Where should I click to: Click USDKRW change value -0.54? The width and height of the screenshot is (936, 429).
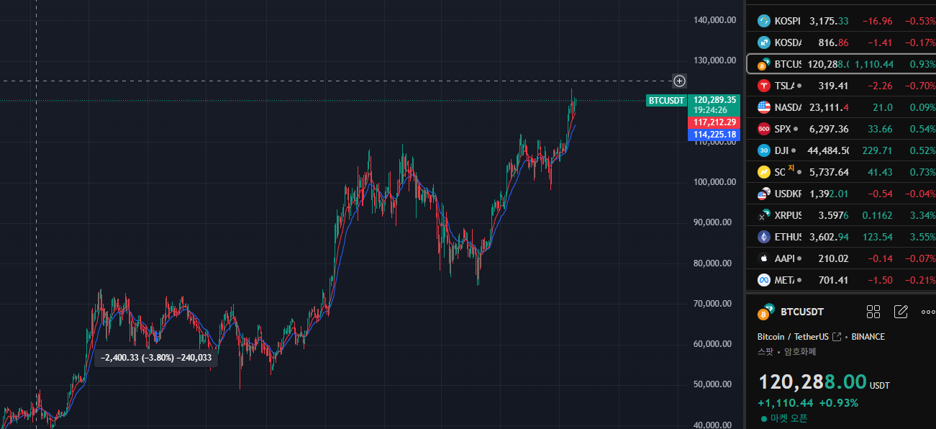(879, 194)
